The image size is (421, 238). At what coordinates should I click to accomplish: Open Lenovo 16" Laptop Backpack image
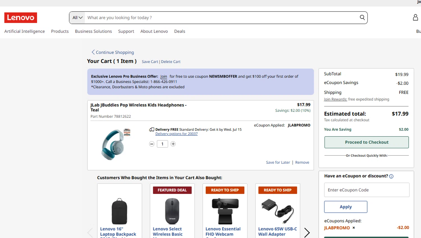coord(119,211)
